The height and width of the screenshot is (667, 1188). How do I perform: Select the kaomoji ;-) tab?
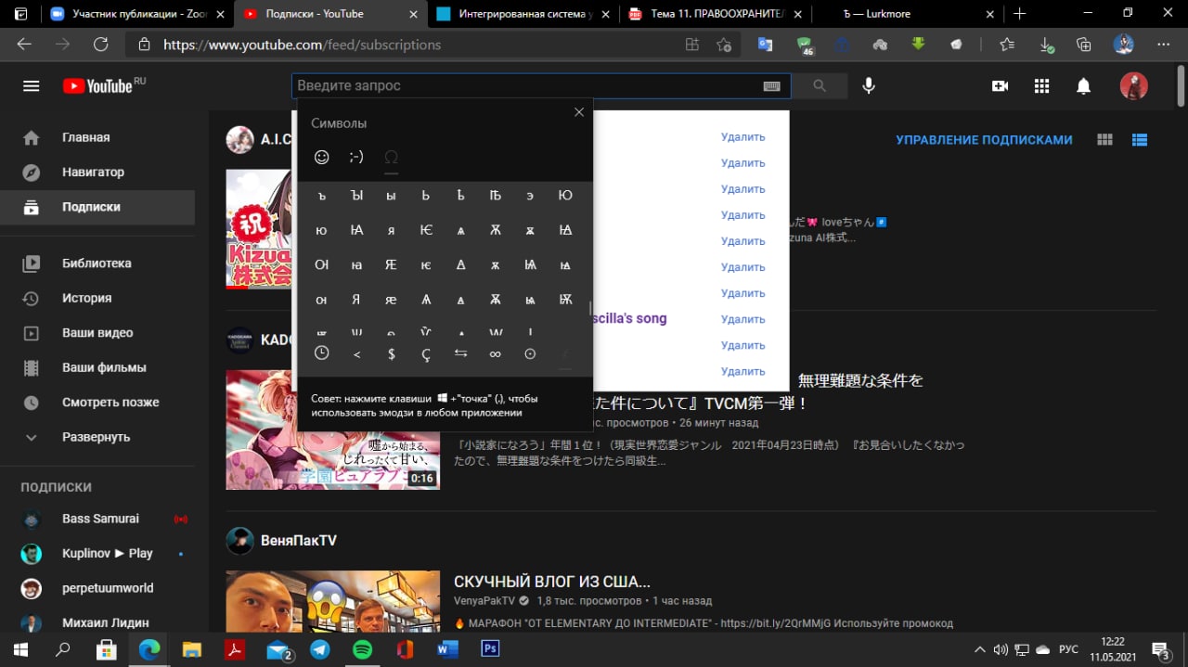click(x=356, y=157)
